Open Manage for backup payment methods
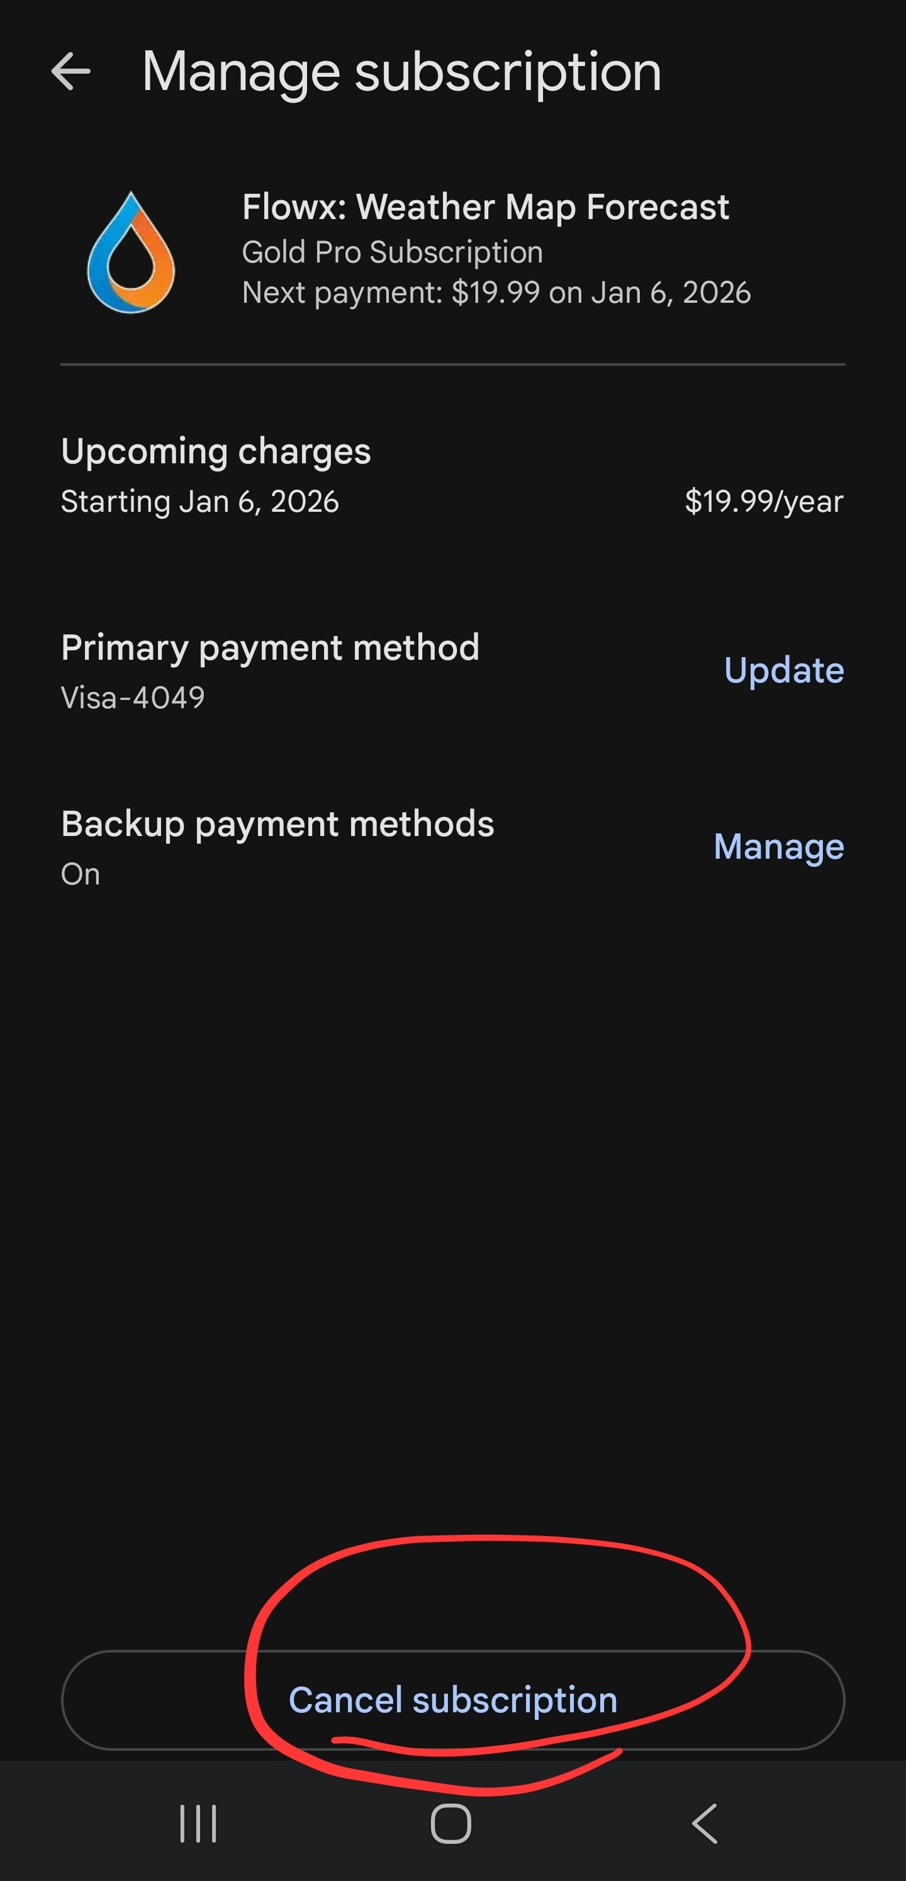Screen dimensions: 906x1881 (778, 847)
